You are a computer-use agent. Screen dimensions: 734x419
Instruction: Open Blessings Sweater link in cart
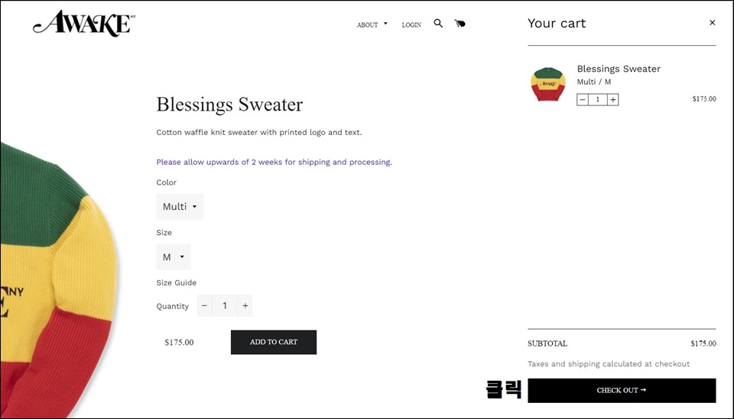pyautogui.click(x=619, y=69)
